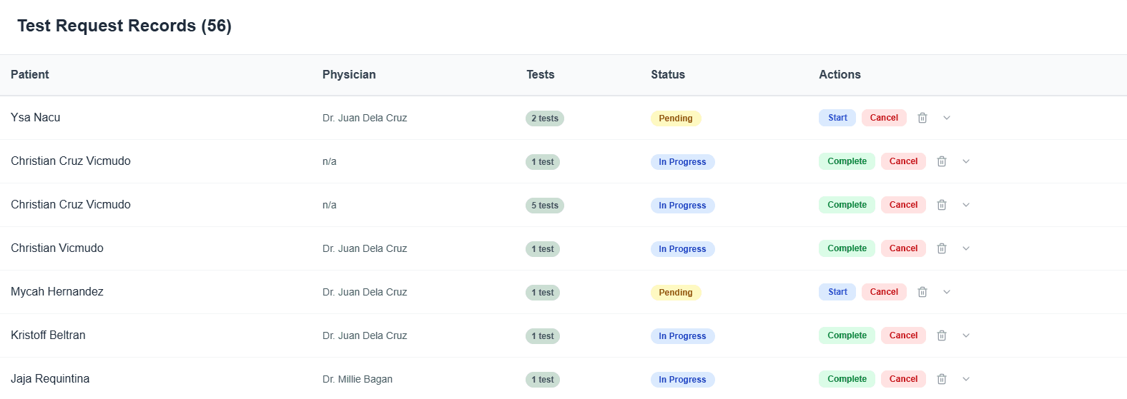The height and width of the screenshot is (399, 1127).
Task: Click the Pending status of Ysa Nacu
Action: [676, 118]
